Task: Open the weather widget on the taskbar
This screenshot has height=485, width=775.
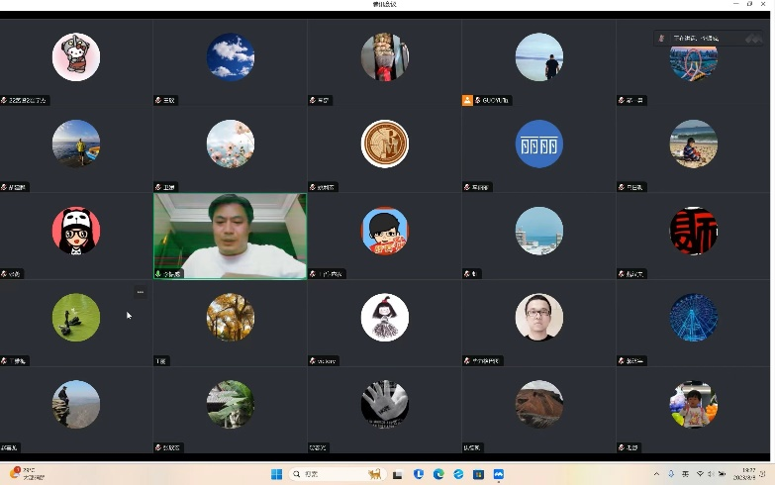Action: click(x=25, y=474)
